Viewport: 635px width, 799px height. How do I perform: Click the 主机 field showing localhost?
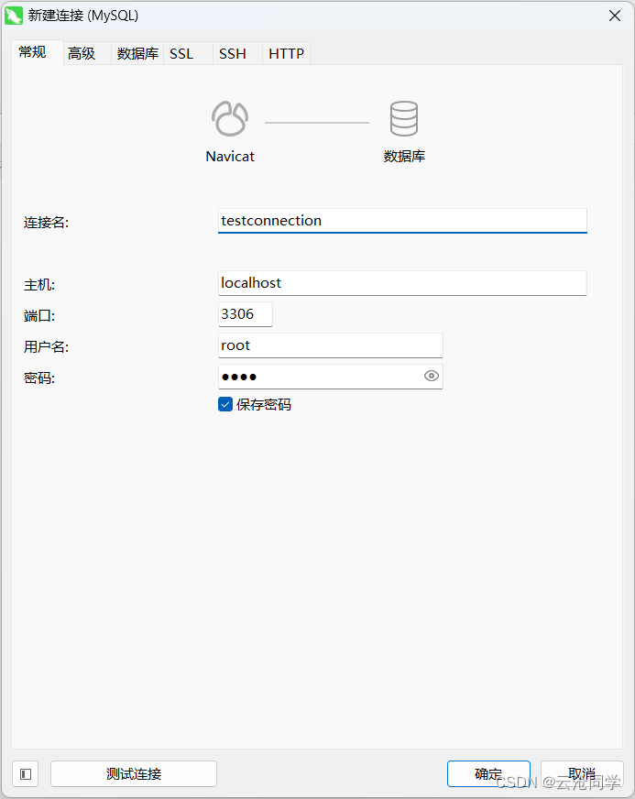402,283
